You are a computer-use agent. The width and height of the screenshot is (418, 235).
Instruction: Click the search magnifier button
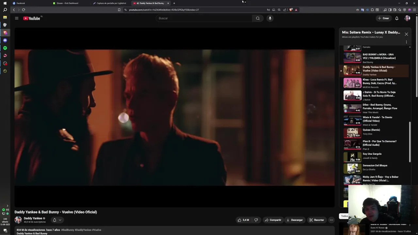[258, 18]
